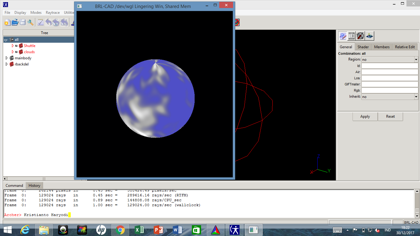Show hidden system tray icons

coord(348,230)
